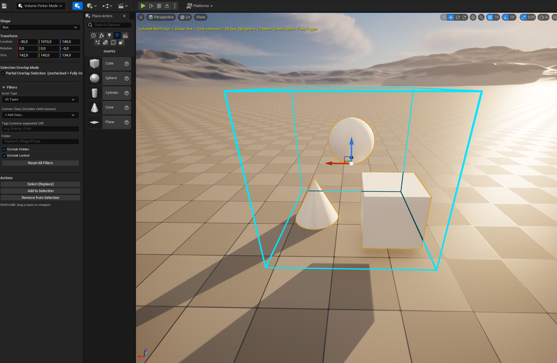Open the Recently Placed category in Place Actors
The width and height of the screenshot is (557, 363).
click(93, 35)
